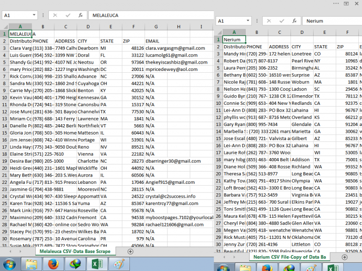Image resolution: width=362 pixels, height=271 pixels.
Task: Select Glendale city cell in Nerium sheet
Action: [x=302, y=125]
